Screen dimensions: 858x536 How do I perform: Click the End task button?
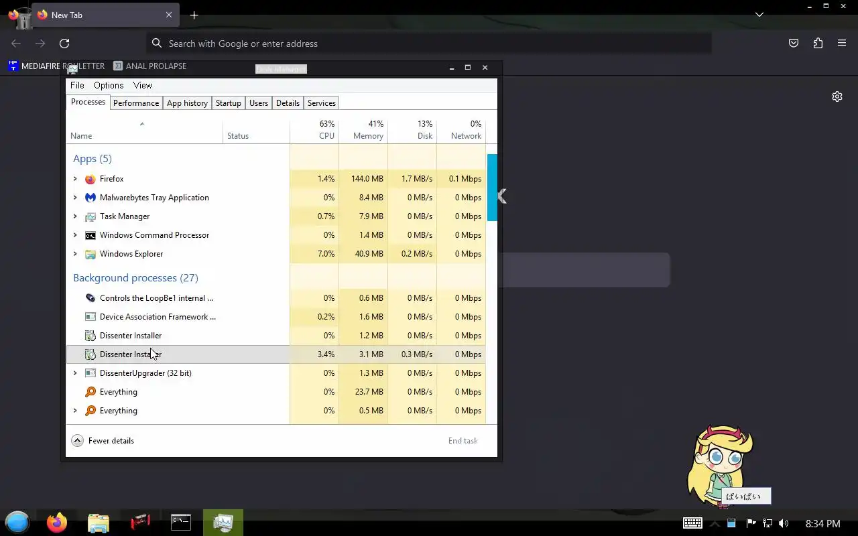point(463,441)
